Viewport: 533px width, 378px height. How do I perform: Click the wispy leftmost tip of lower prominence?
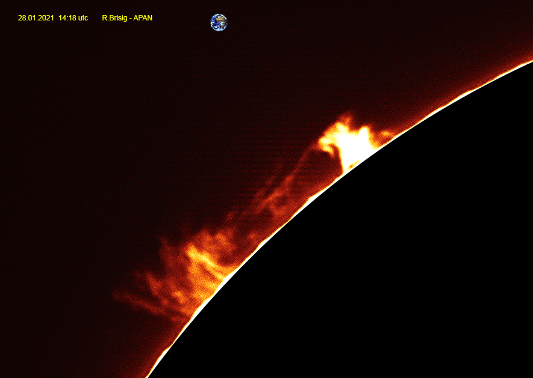pyautogui.click(x=119, y=294)
